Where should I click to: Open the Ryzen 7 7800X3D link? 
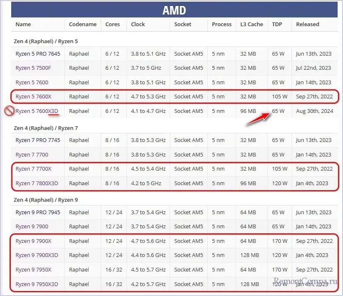tap(37, 183)
